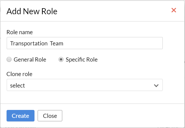
Task: Click the dialog footer beside the Close button
Action: tap(118, 116)
